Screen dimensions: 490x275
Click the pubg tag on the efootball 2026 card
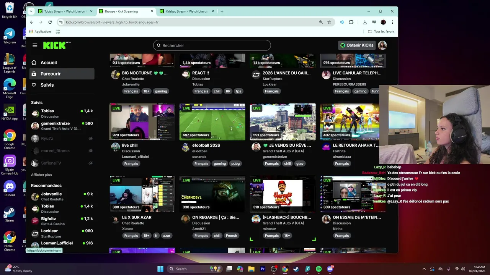(235, 163)
